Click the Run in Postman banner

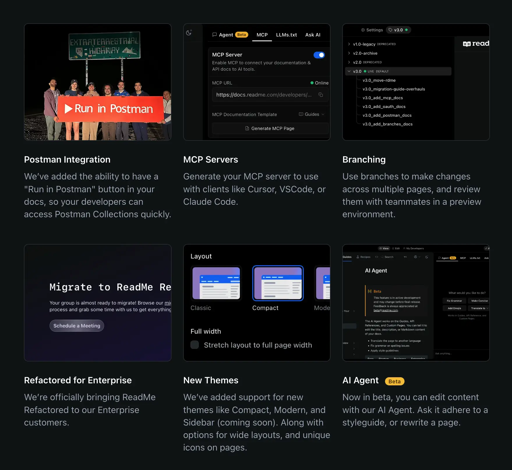(110, 109)
